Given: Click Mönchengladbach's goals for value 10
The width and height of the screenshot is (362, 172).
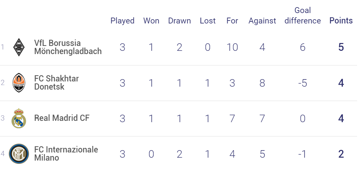Looking at the screenshot, I should pyautogui.click(x=232, y=47).
